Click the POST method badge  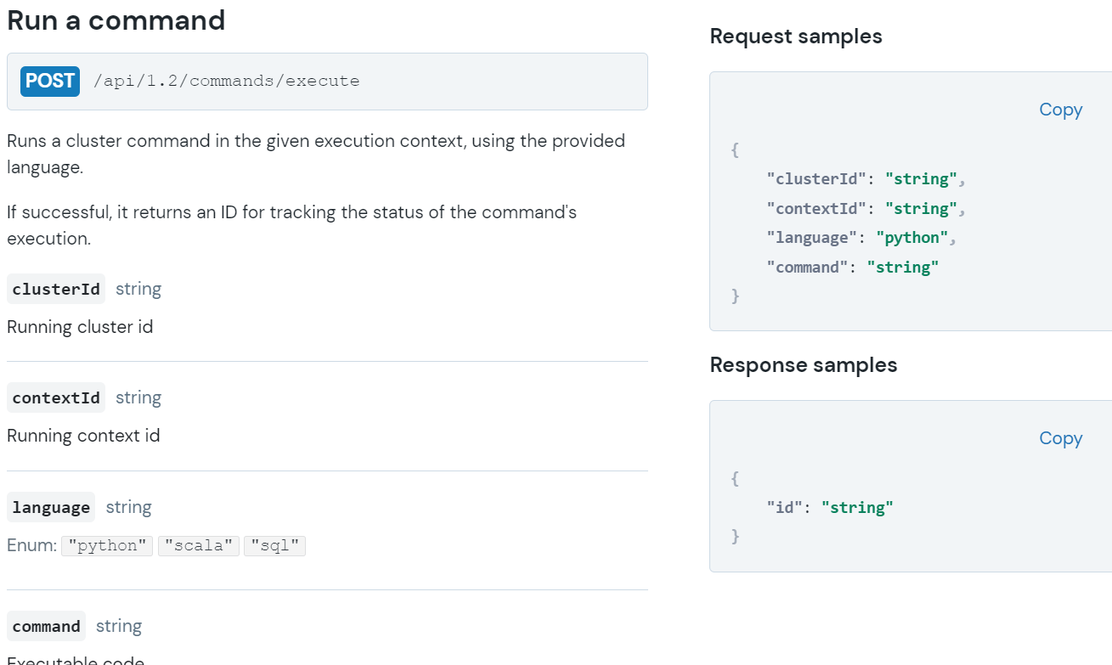tap(50, 81)
